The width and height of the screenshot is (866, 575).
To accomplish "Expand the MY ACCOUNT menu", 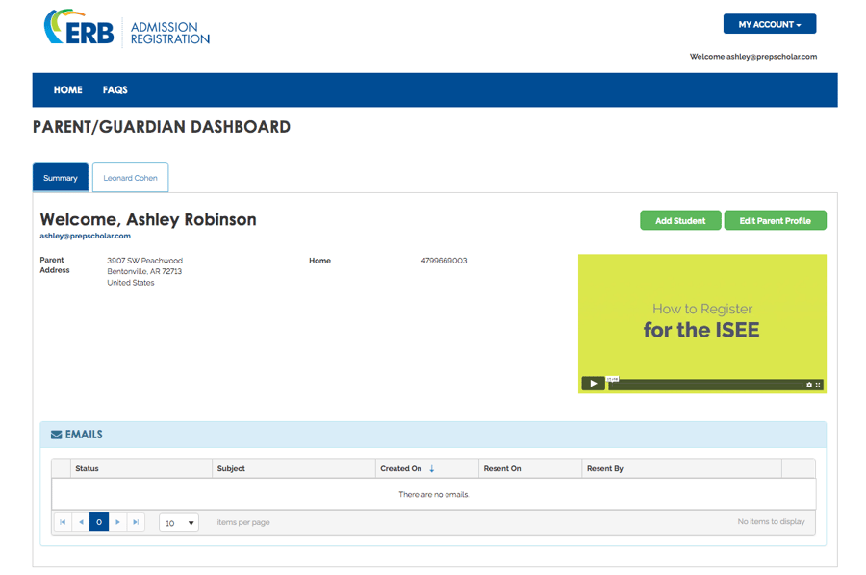I will coord(770,24).
